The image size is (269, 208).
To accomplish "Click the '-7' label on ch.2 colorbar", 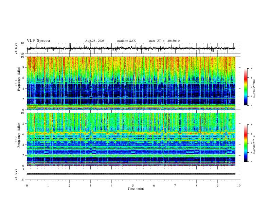I will pos(250,162).
